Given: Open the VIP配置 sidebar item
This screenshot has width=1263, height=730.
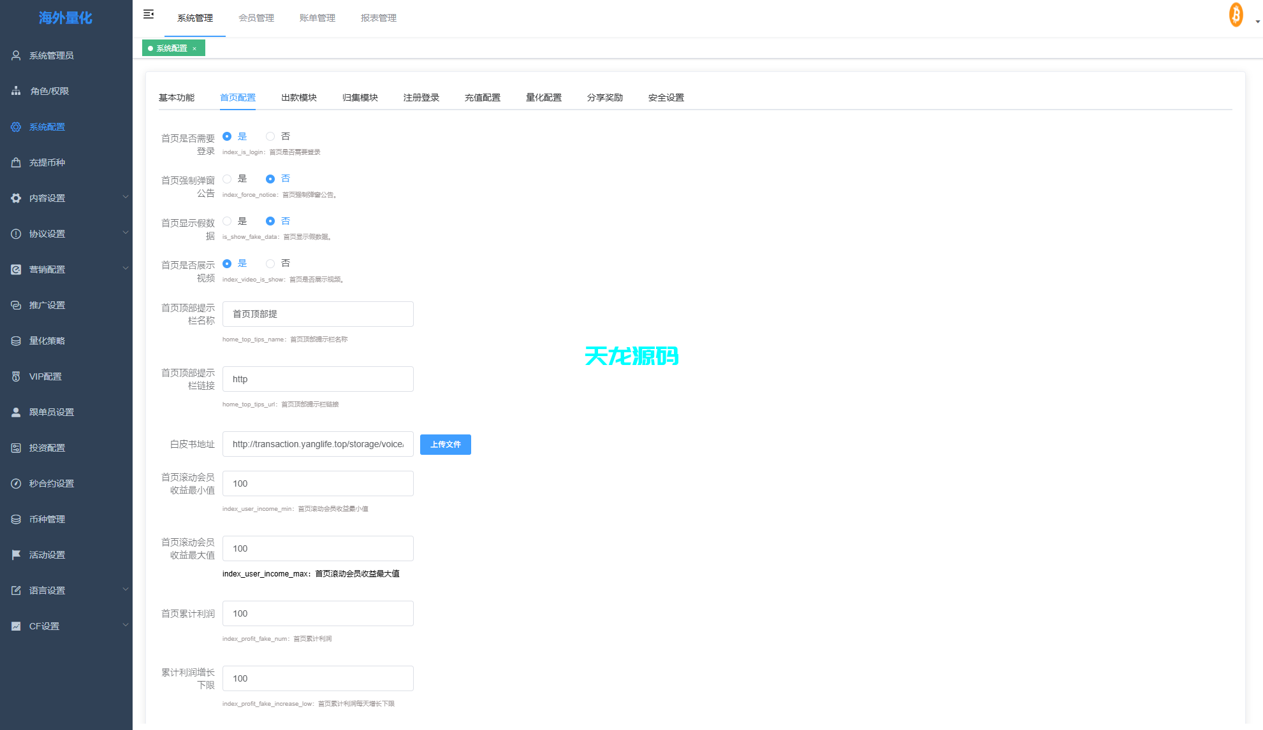Looking at the screenshot, I should [45, 376].
